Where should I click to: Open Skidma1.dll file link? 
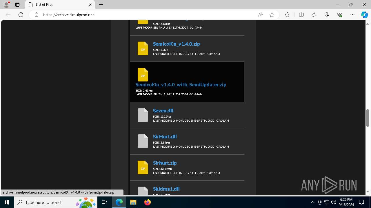click(x=166, y=189)
